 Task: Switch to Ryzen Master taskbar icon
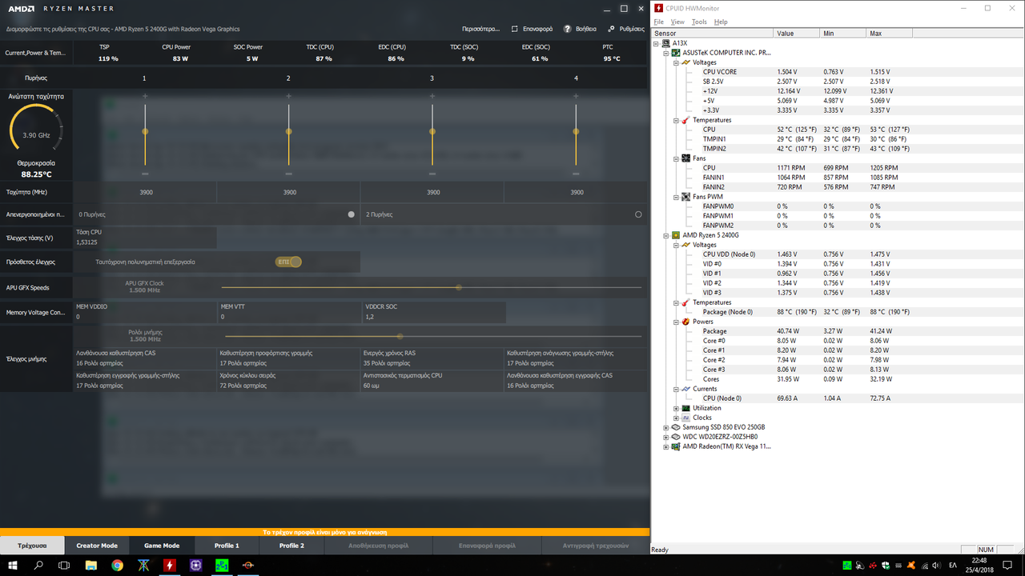(x=248, y=565)
